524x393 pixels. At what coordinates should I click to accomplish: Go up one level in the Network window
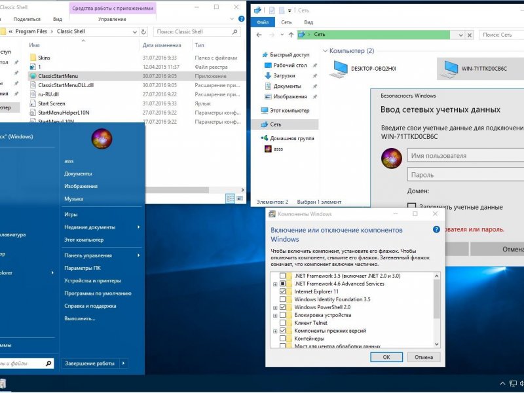(x=291, y=35)
